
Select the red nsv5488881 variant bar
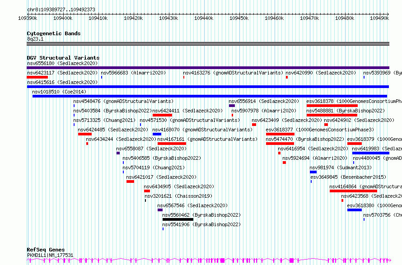coord(332,115)
